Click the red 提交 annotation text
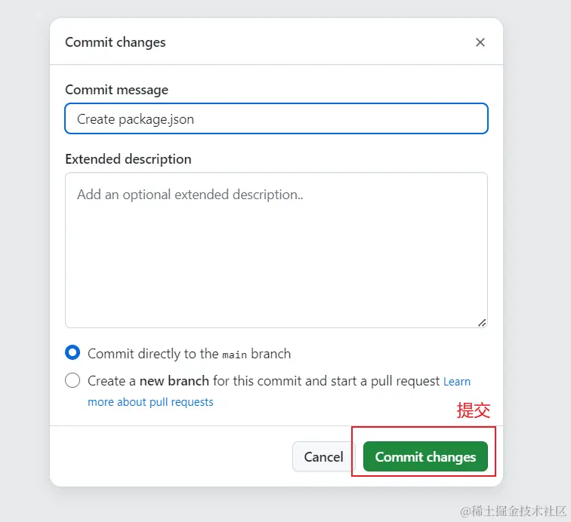The image size is (571, 522). coord(474,410)
